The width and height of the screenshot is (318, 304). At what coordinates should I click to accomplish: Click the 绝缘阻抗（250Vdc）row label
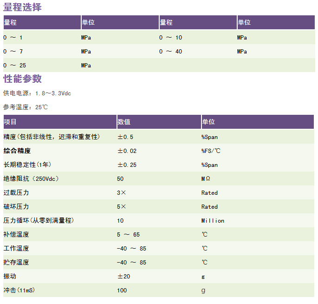point(31,179)
